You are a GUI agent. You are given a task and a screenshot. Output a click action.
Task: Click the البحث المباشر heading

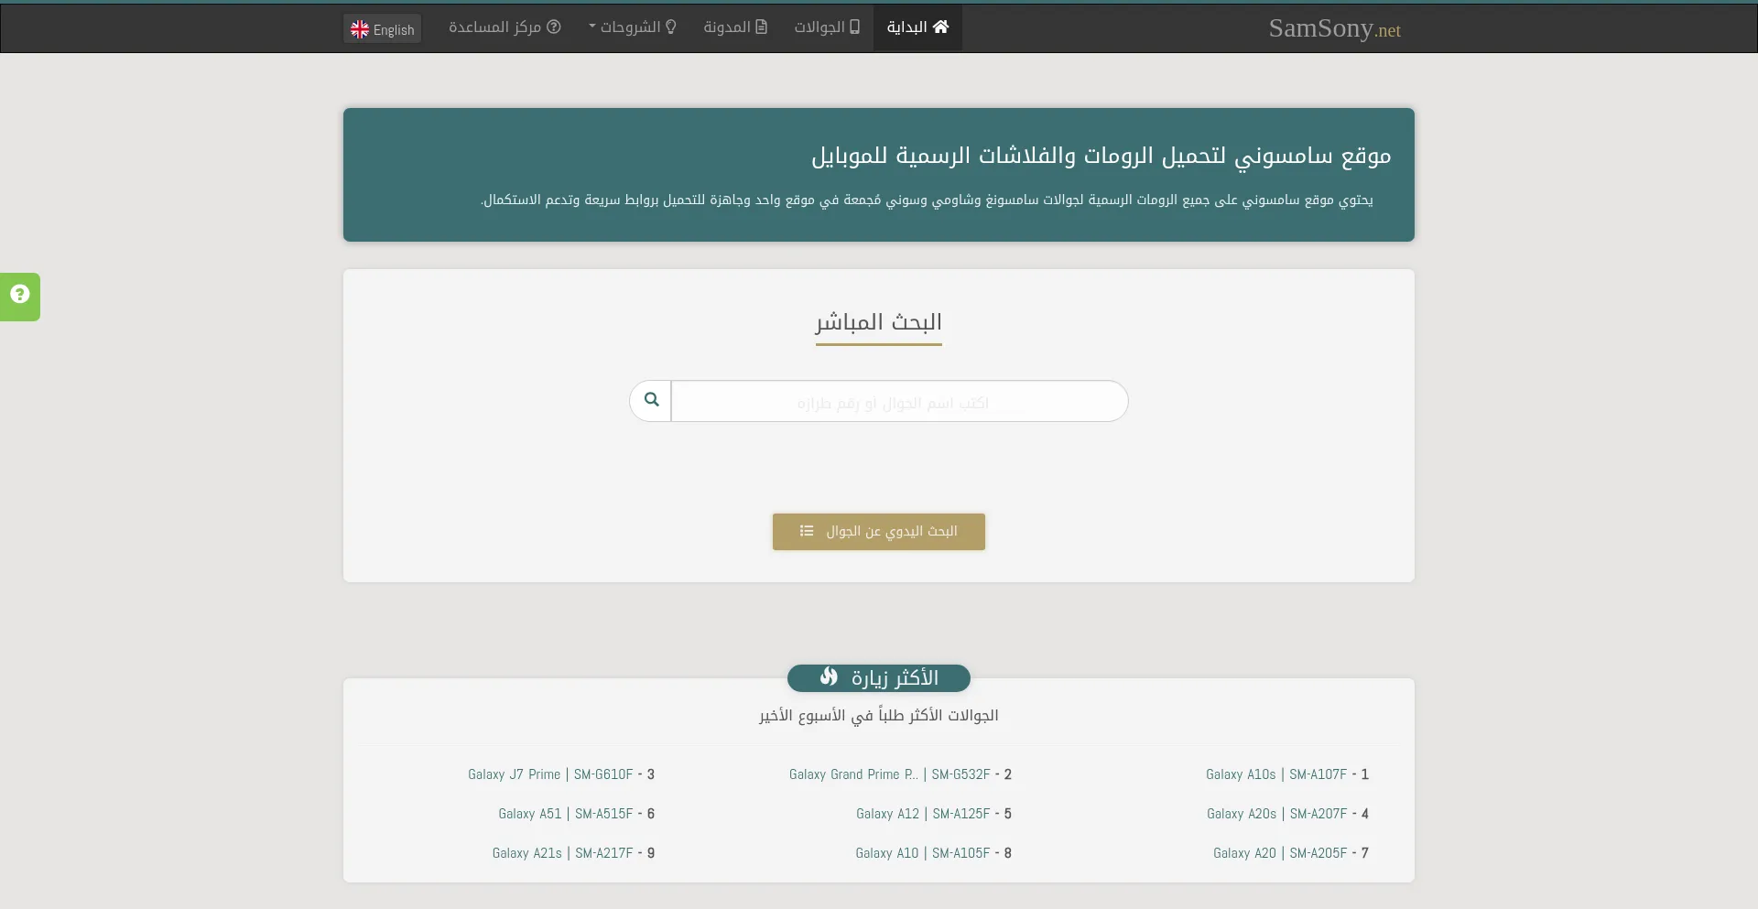coord(879,322)
